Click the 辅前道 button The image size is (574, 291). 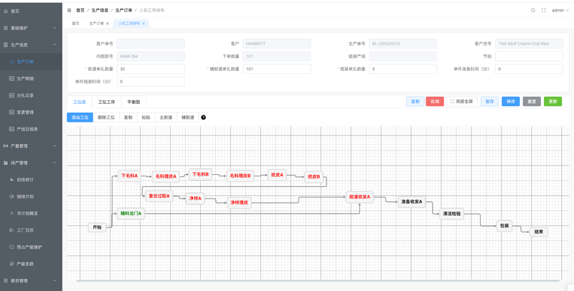[187, 118]
